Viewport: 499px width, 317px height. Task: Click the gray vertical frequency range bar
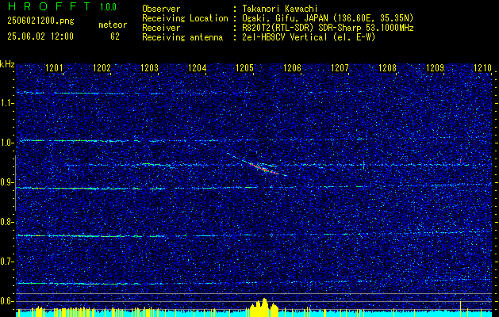pyautogui.click(x=15, y=183)
